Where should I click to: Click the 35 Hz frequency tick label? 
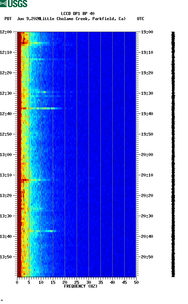[x=100, y=283]
